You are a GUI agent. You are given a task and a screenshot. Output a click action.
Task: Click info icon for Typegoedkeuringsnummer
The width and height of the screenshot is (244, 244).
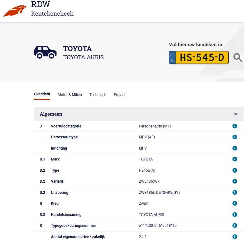[x=235, y=225]
